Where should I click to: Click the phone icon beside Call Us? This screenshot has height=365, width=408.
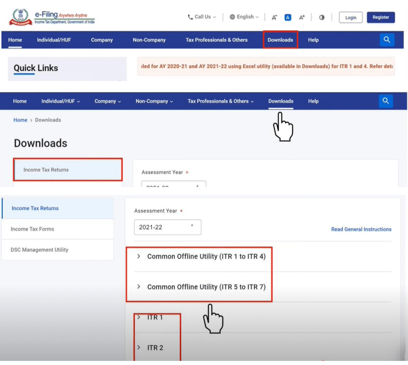pyautogui.click(x=190, y=17)
